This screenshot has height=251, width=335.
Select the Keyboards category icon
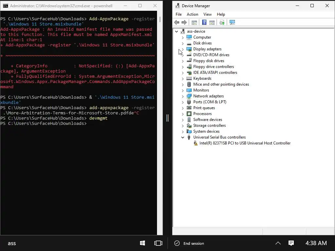(x=189, y=78)
